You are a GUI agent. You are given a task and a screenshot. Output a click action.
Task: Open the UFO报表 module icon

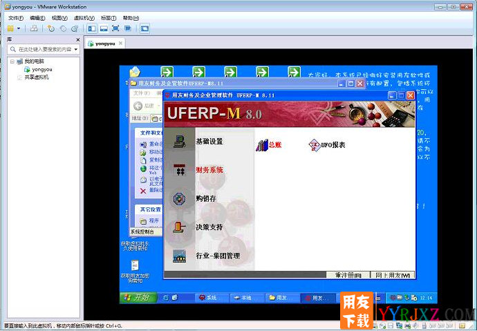(327, 145)
